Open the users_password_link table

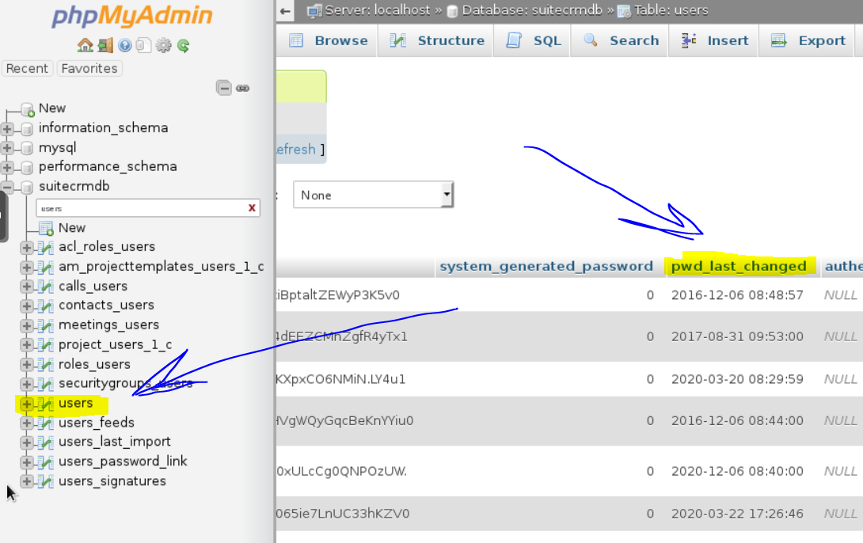(x=124, y=461)
